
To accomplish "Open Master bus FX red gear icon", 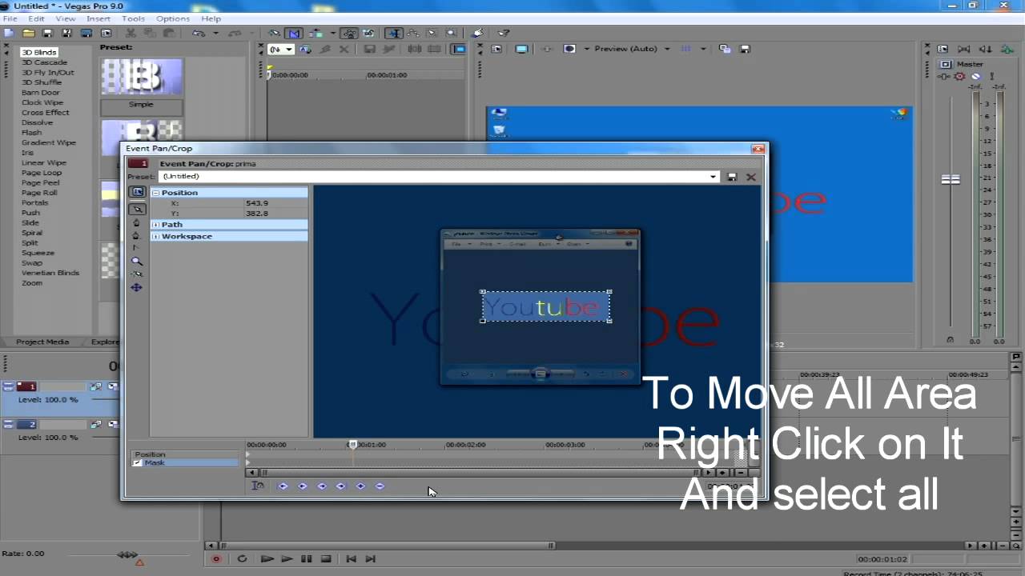I will 959,77.
